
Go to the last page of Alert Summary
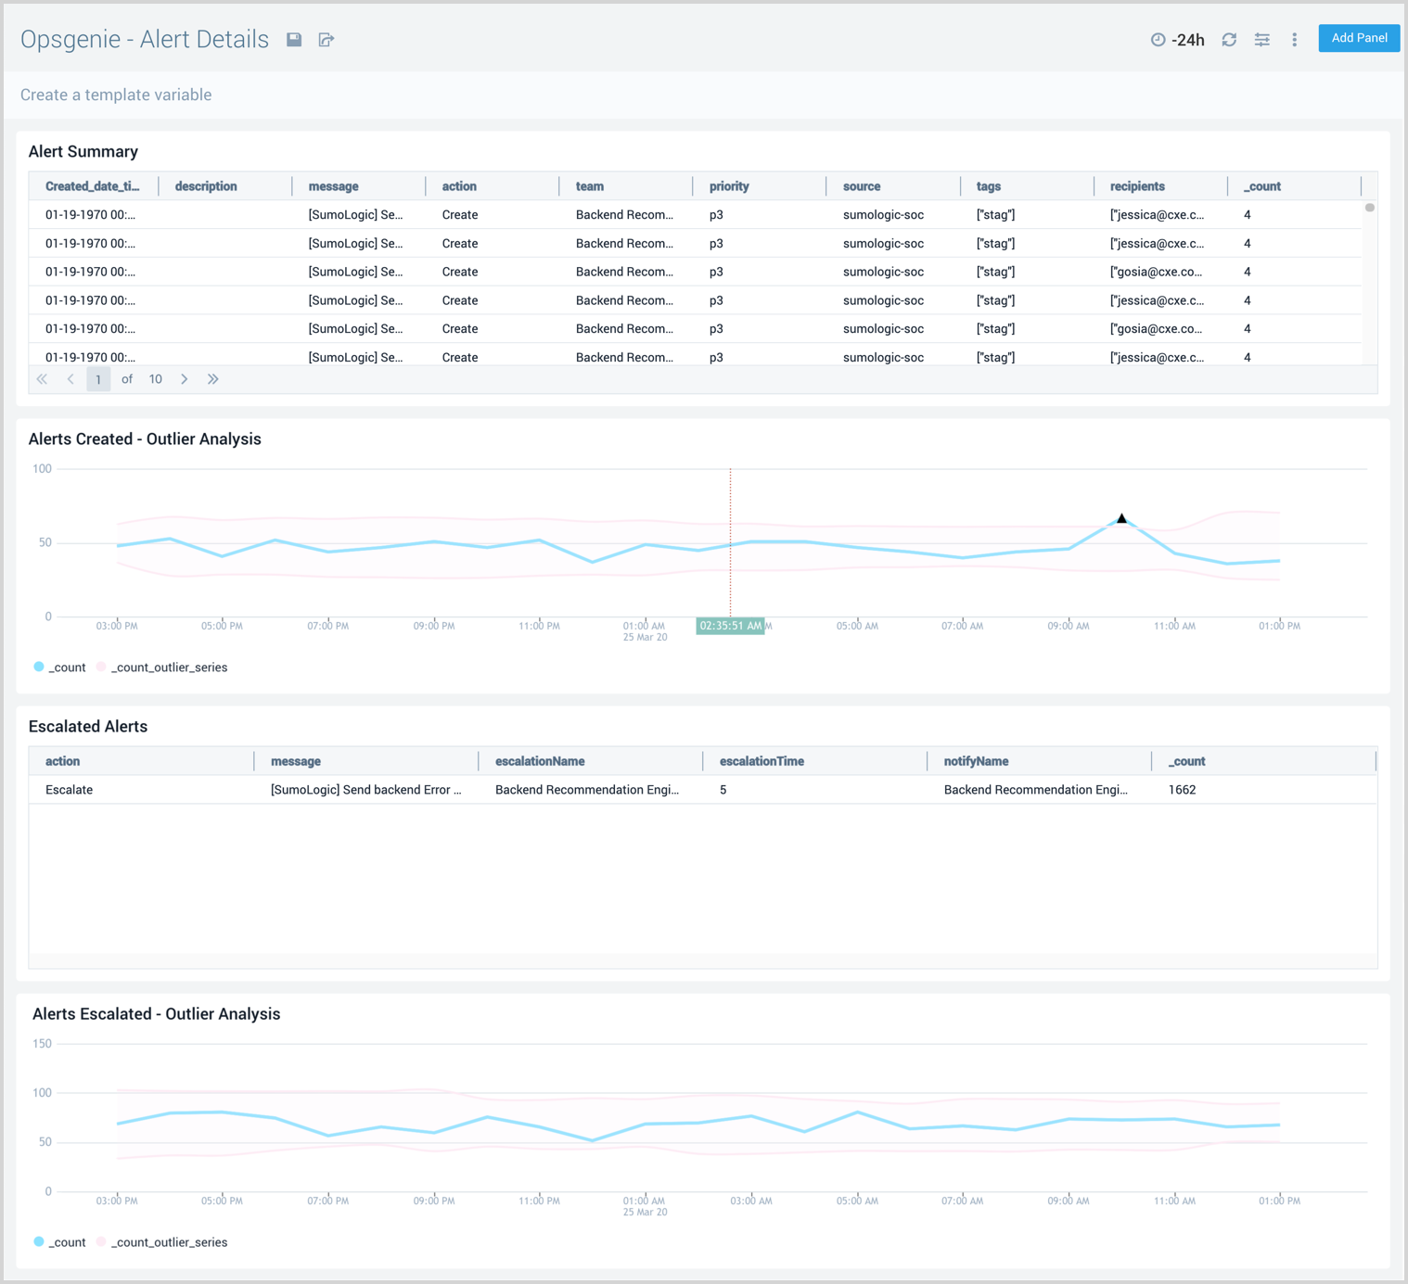point(212,378)
